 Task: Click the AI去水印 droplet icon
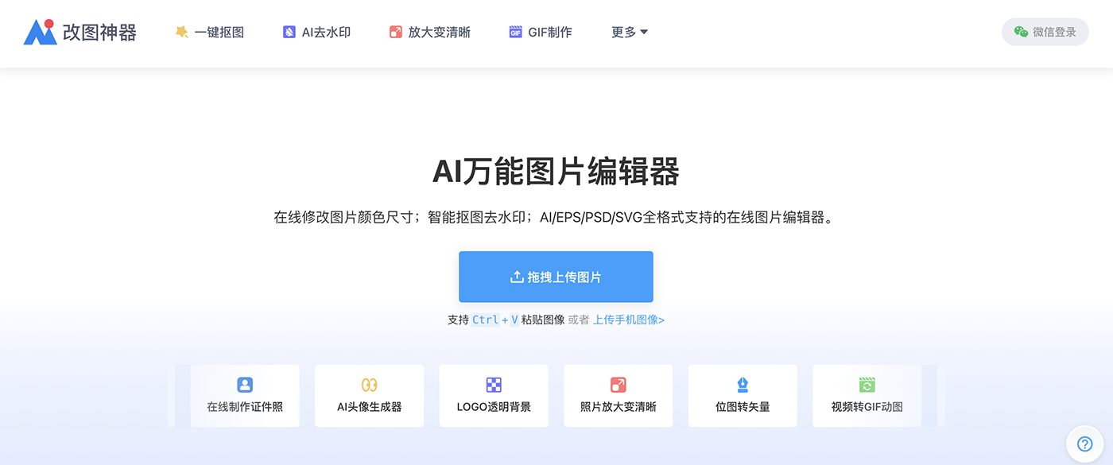click(x=289, y=33)
